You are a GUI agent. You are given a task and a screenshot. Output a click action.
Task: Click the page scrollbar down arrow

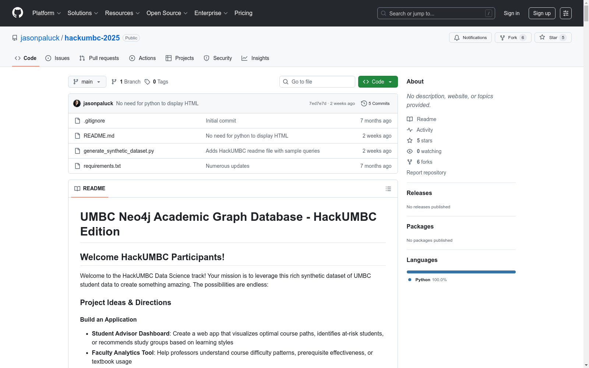click(x=586, y=365)
